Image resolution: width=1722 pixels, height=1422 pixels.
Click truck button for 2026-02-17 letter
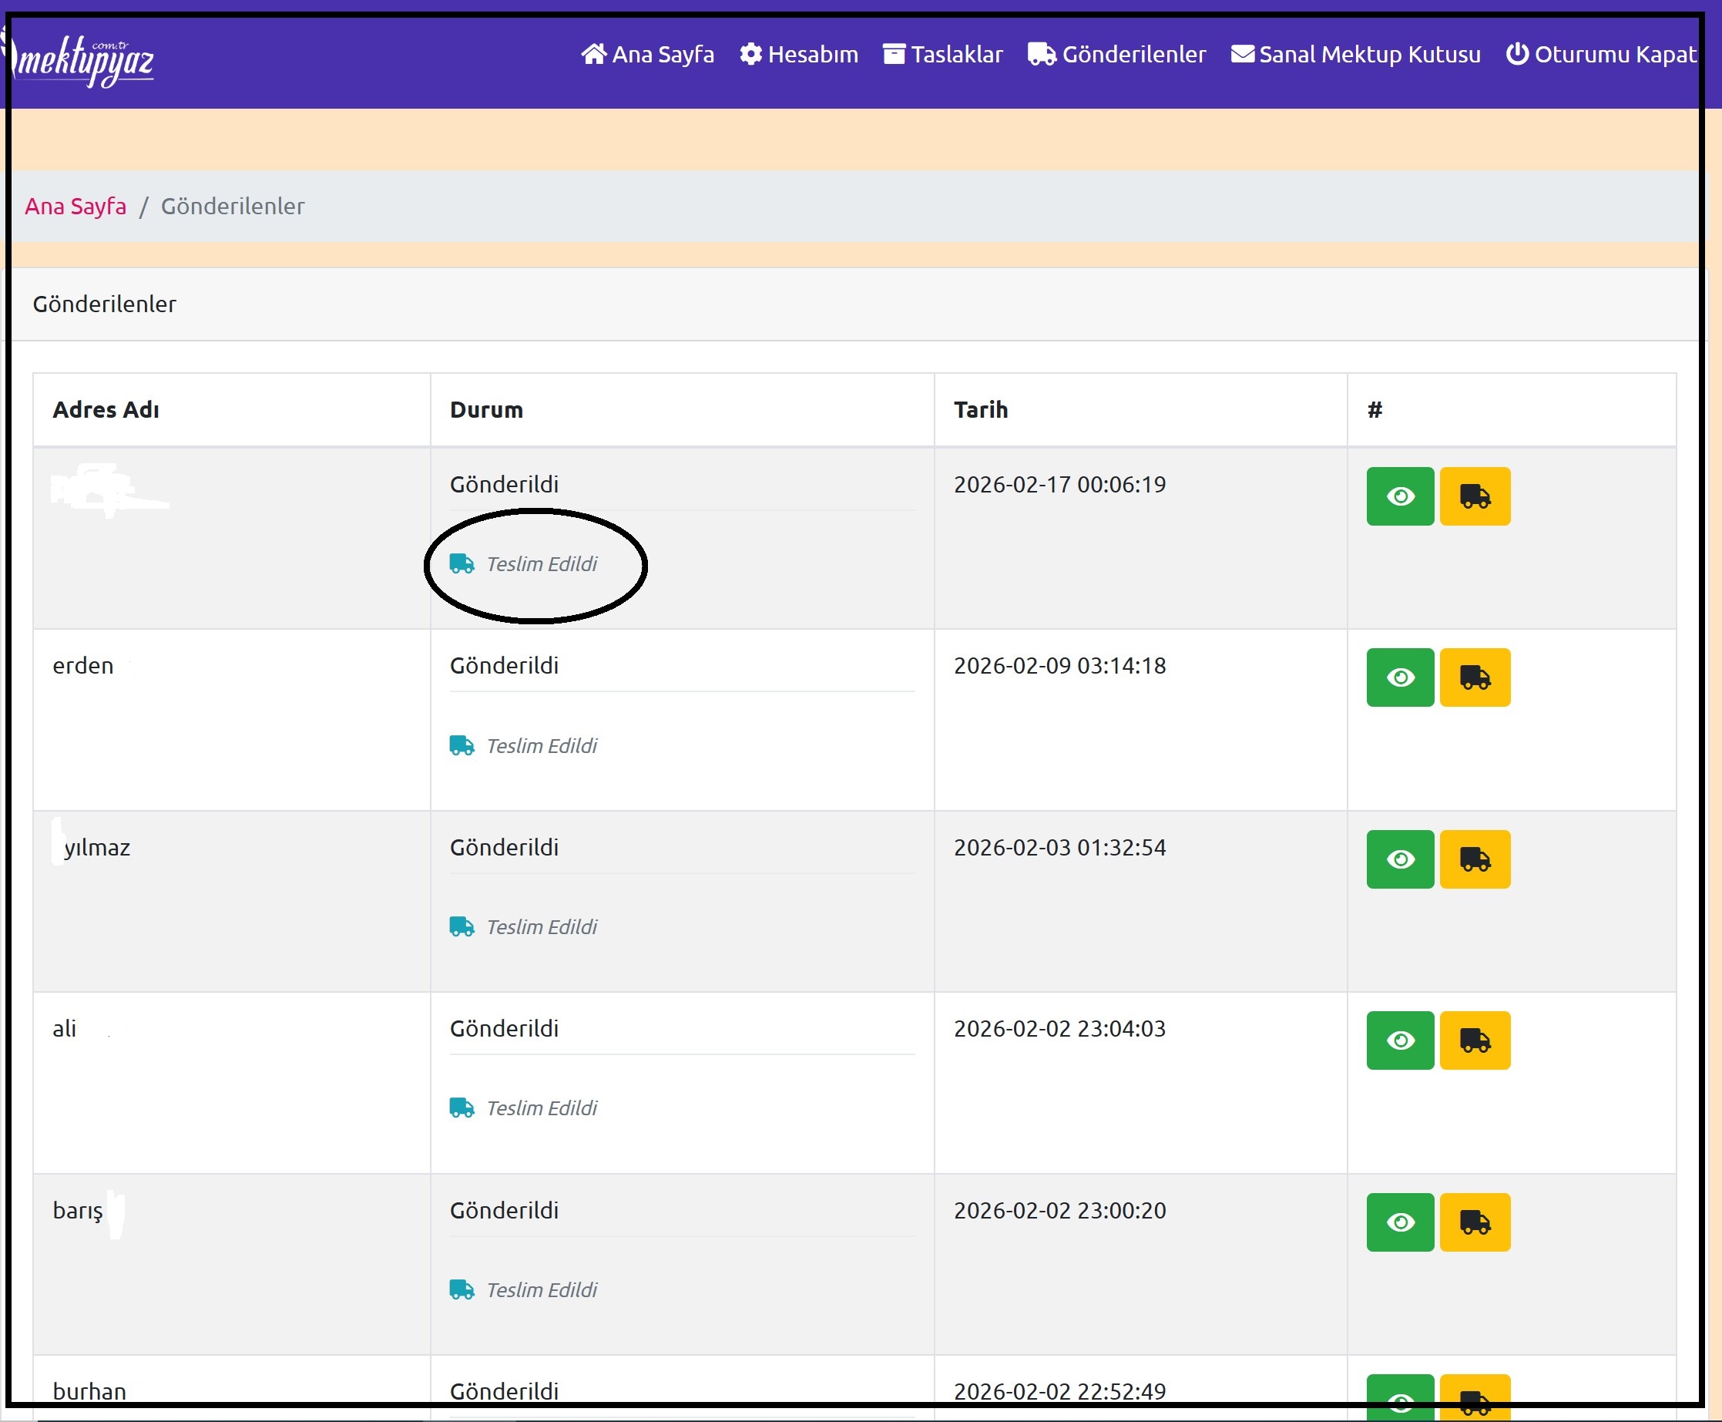coord(1474,496)
